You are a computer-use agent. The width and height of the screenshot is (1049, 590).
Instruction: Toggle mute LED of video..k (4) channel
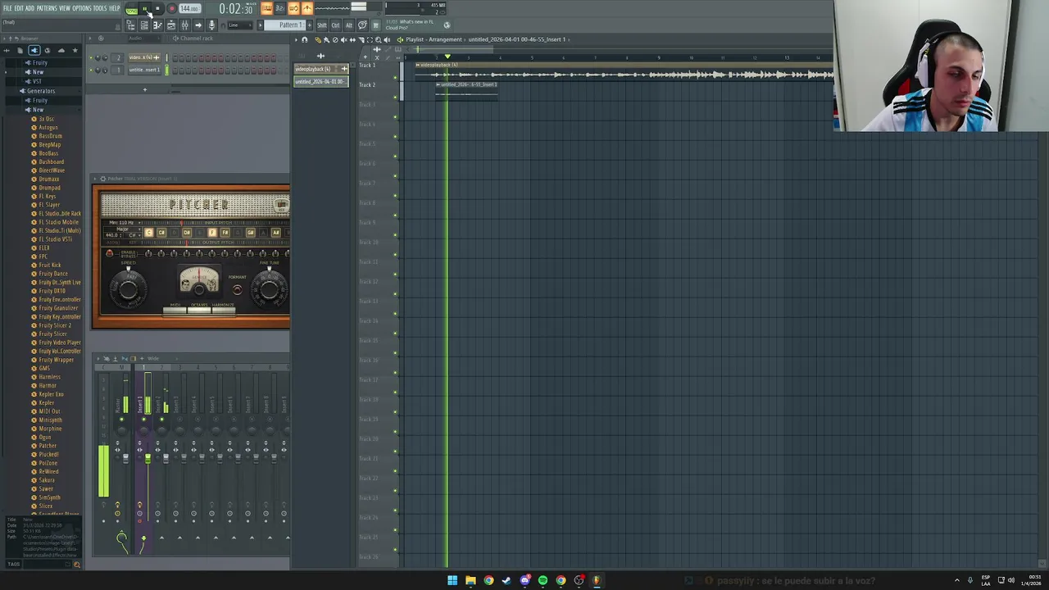tap(91, 57)
